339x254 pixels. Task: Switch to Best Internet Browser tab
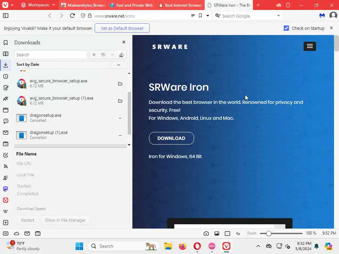180,5
